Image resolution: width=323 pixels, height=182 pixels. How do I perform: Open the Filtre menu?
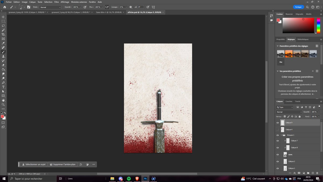tap(57, 2)
